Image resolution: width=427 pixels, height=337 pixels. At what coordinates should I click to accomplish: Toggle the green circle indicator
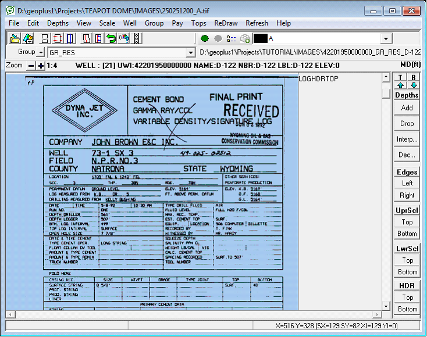point(205,38)
